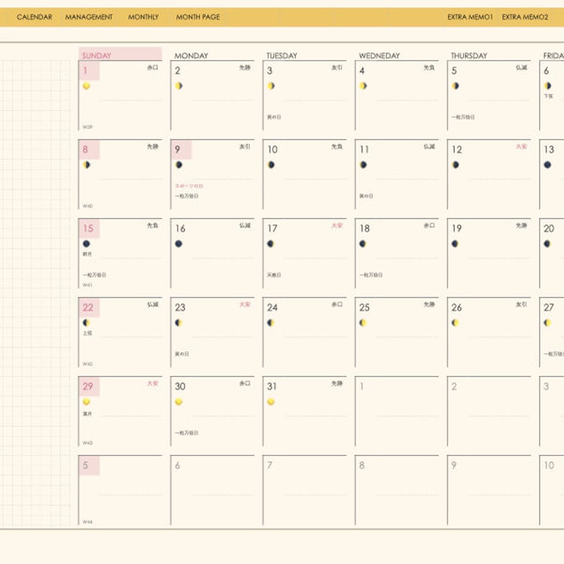564x564 pixels.
Task: Click the THURSDAY column header
Action: pos(469,56)
